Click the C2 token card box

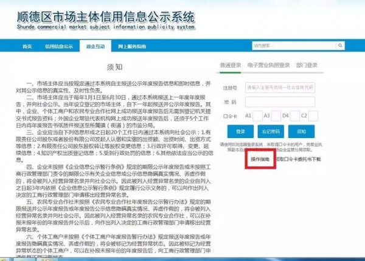(x=313, y=115)
